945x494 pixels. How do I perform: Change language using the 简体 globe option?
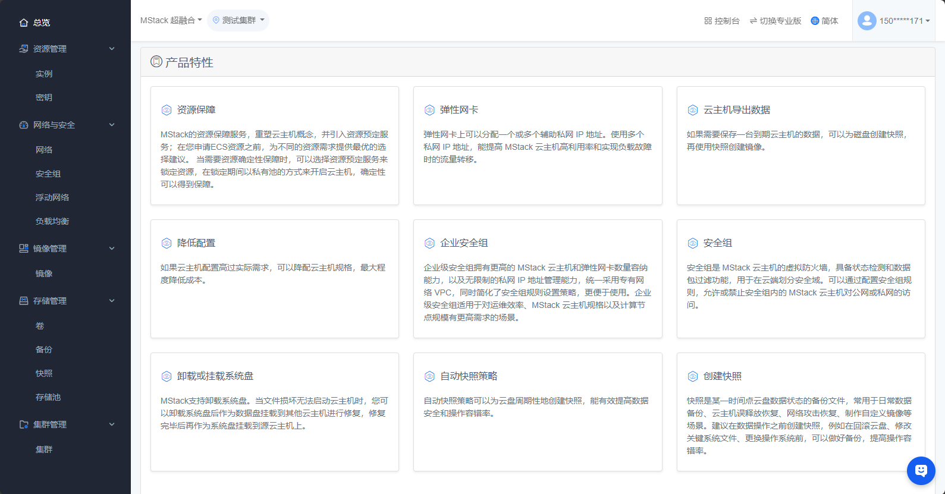tap(824, 21)
